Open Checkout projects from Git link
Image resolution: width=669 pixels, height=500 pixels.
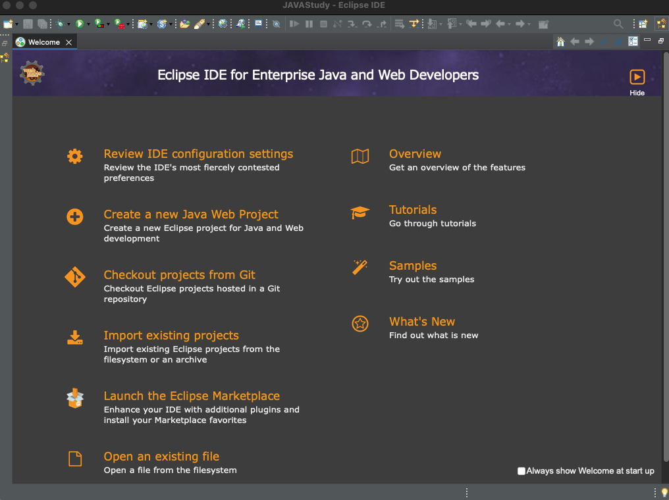tap(180, 275)
